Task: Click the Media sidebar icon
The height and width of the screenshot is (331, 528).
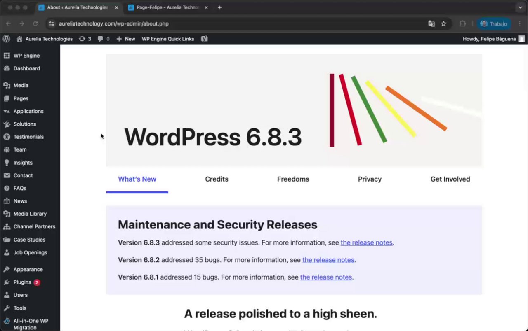Action: coord(7,85)
